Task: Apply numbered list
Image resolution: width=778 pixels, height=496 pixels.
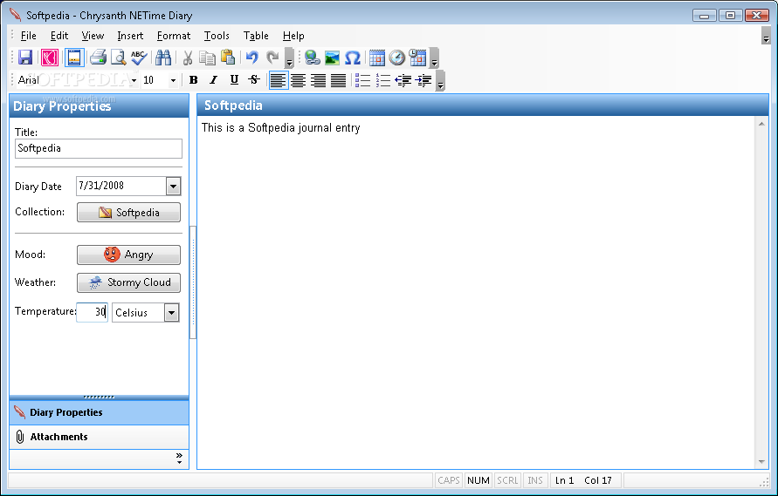Action: [383, 80]
